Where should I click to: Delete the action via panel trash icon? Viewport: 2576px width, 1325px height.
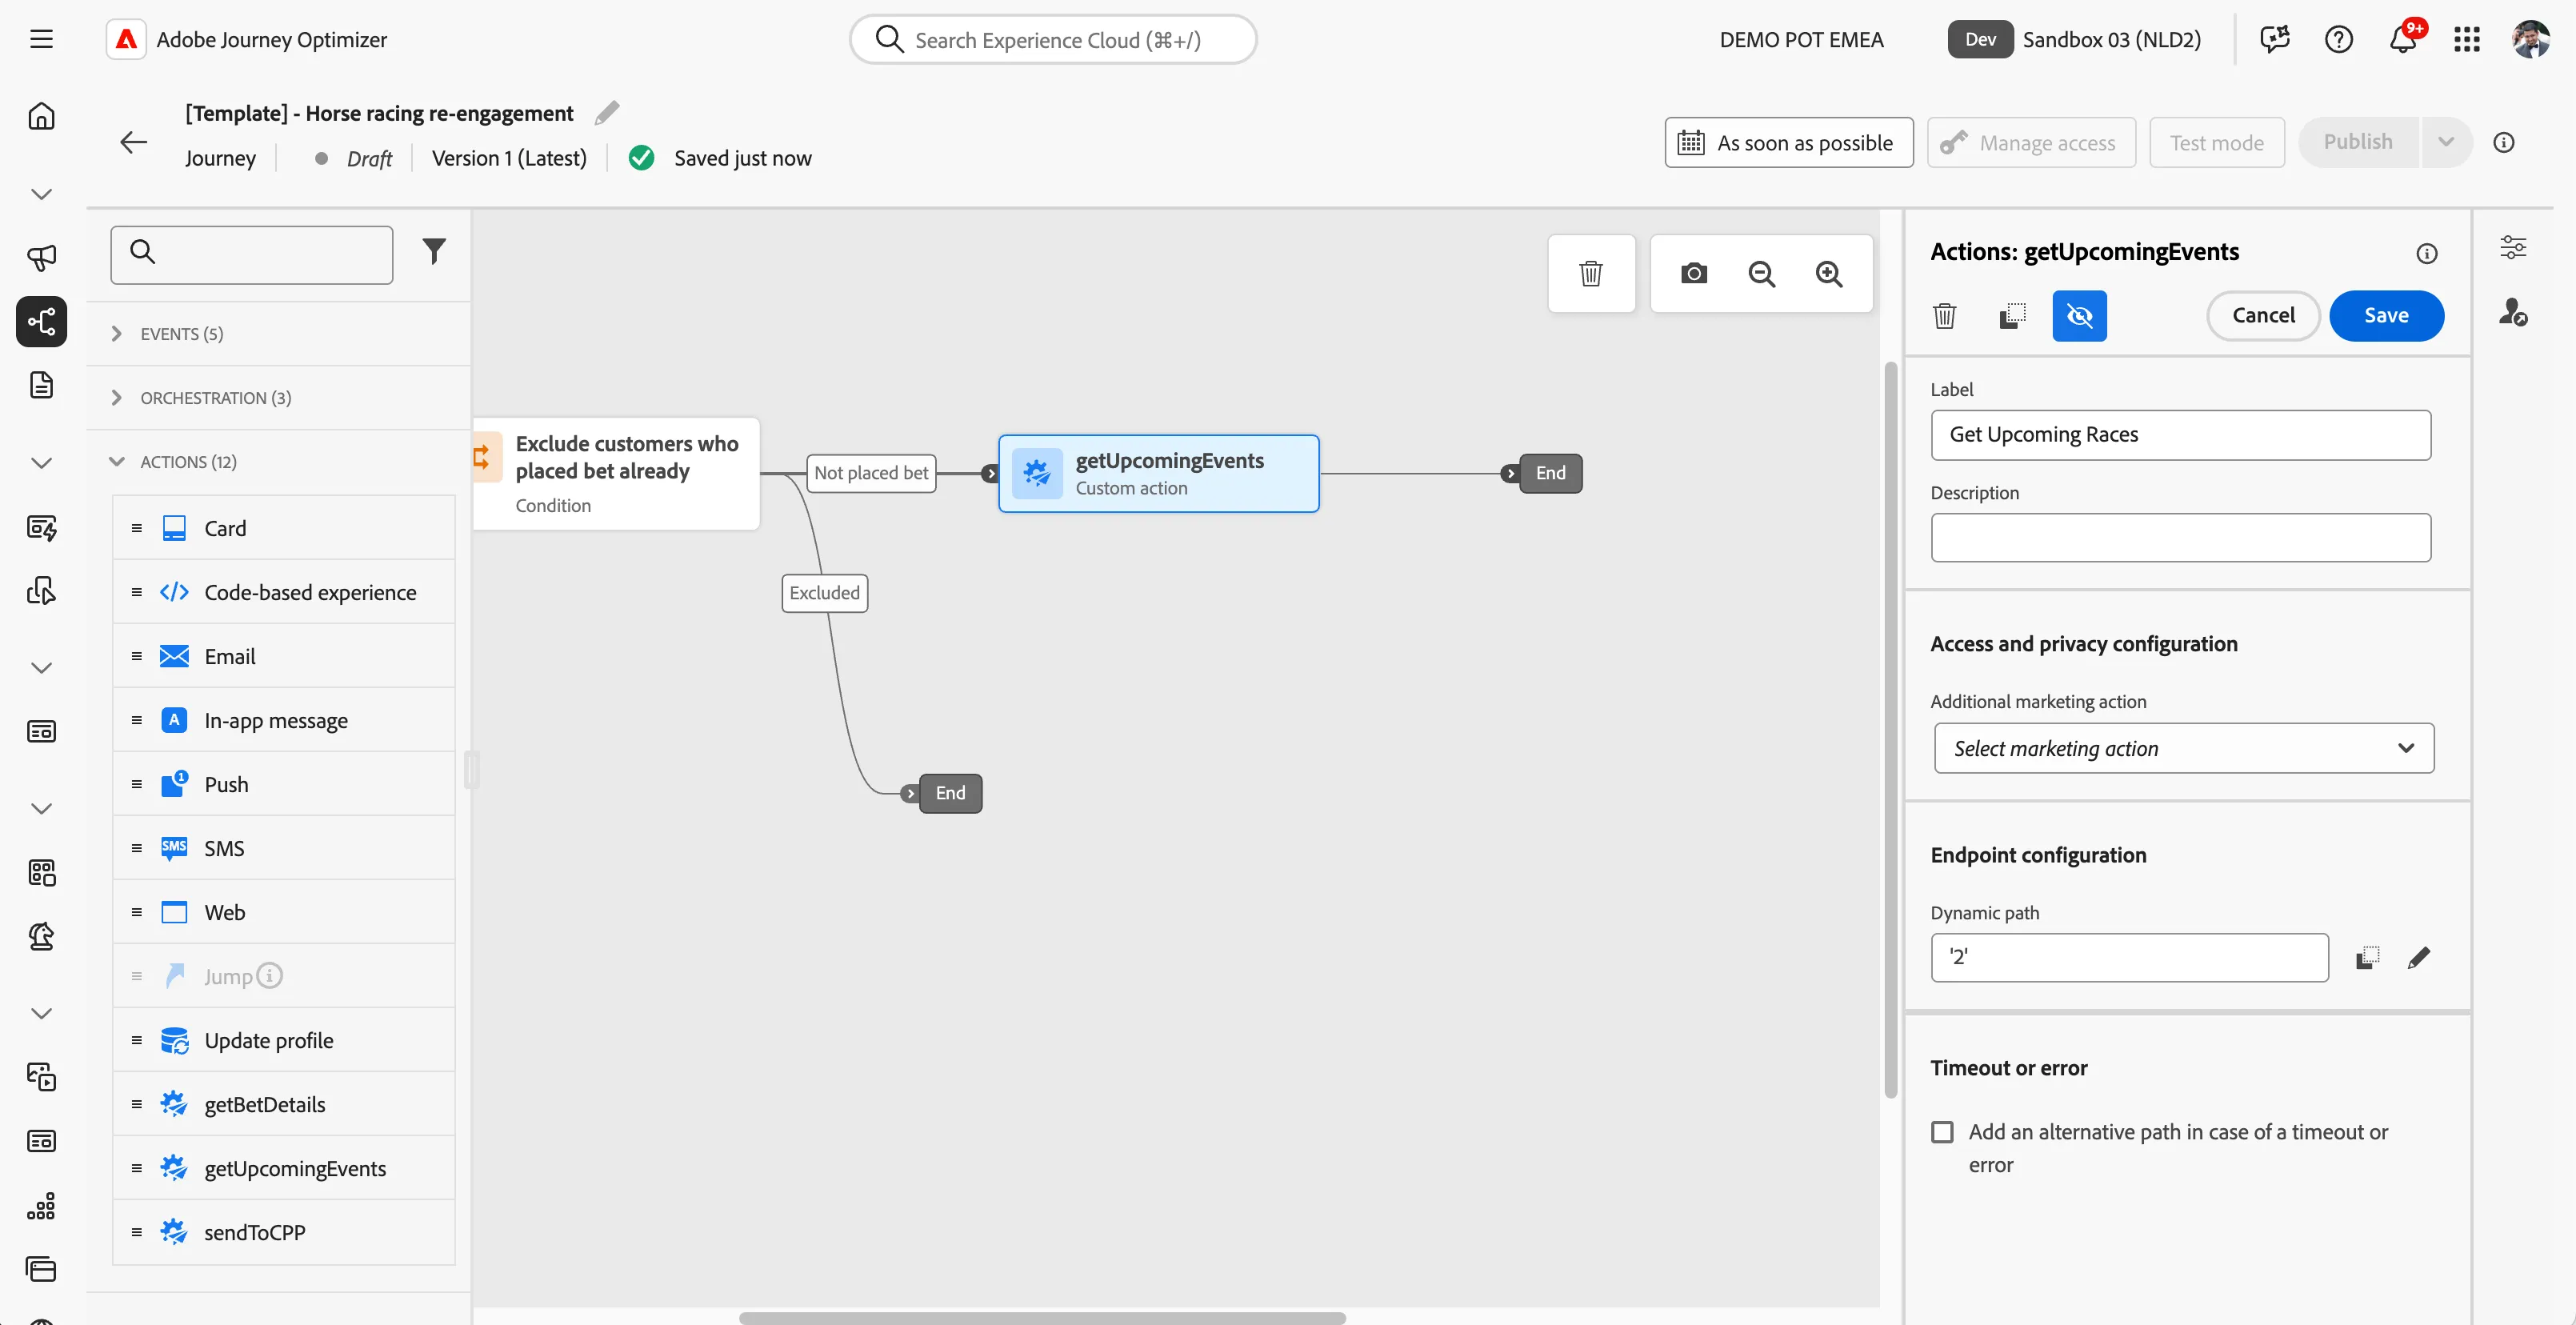point(1945,316)
